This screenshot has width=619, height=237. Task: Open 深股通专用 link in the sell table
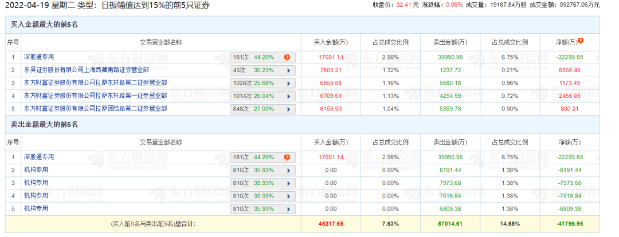pyautogui.click(x=39, y=157)
